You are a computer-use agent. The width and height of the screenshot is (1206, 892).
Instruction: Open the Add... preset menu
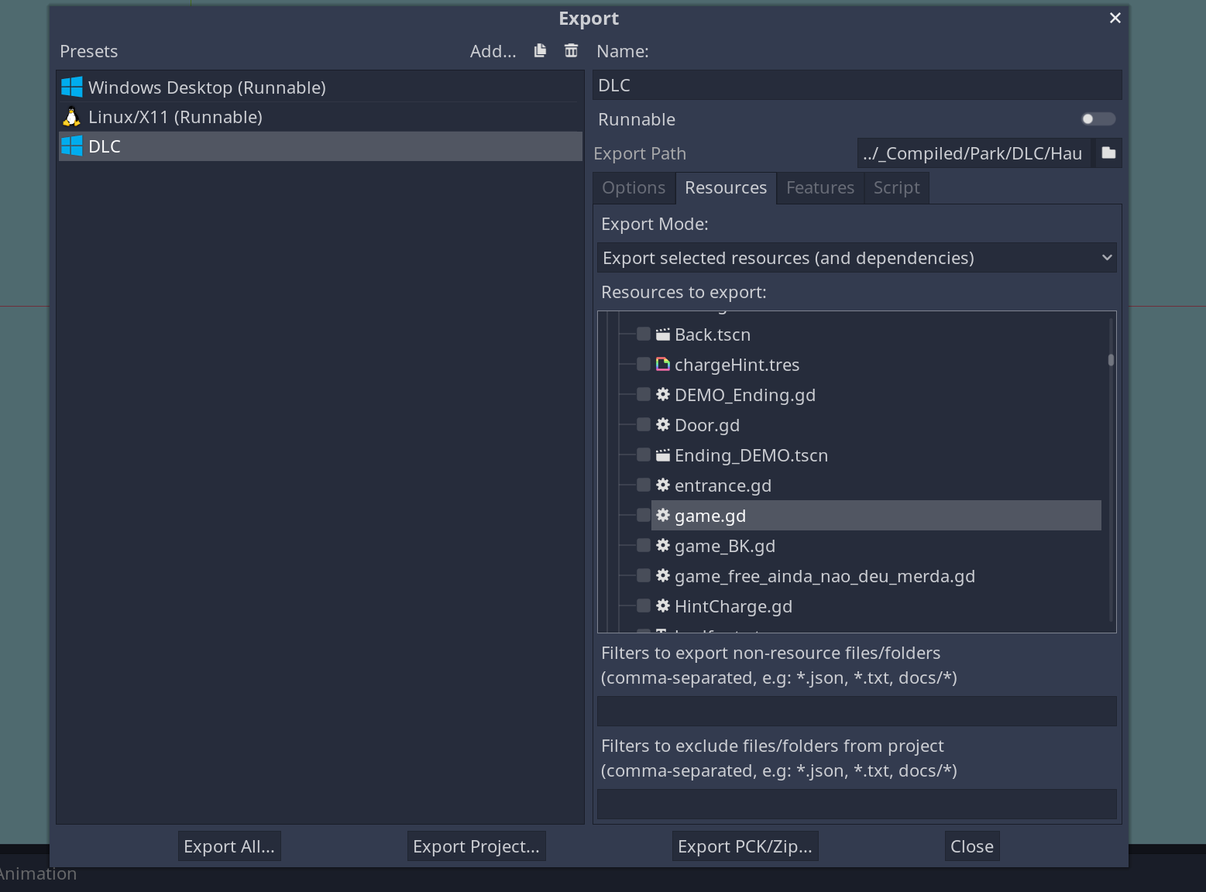pyautogui.click(x=493, y=52)
